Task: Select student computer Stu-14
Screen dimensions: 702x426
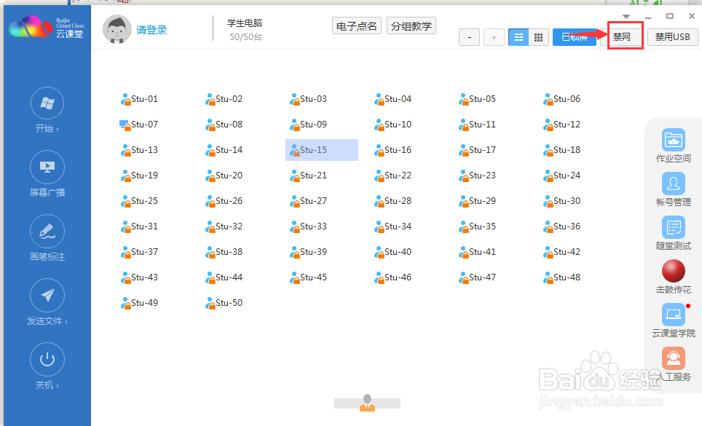Action: tap(224, 150)
